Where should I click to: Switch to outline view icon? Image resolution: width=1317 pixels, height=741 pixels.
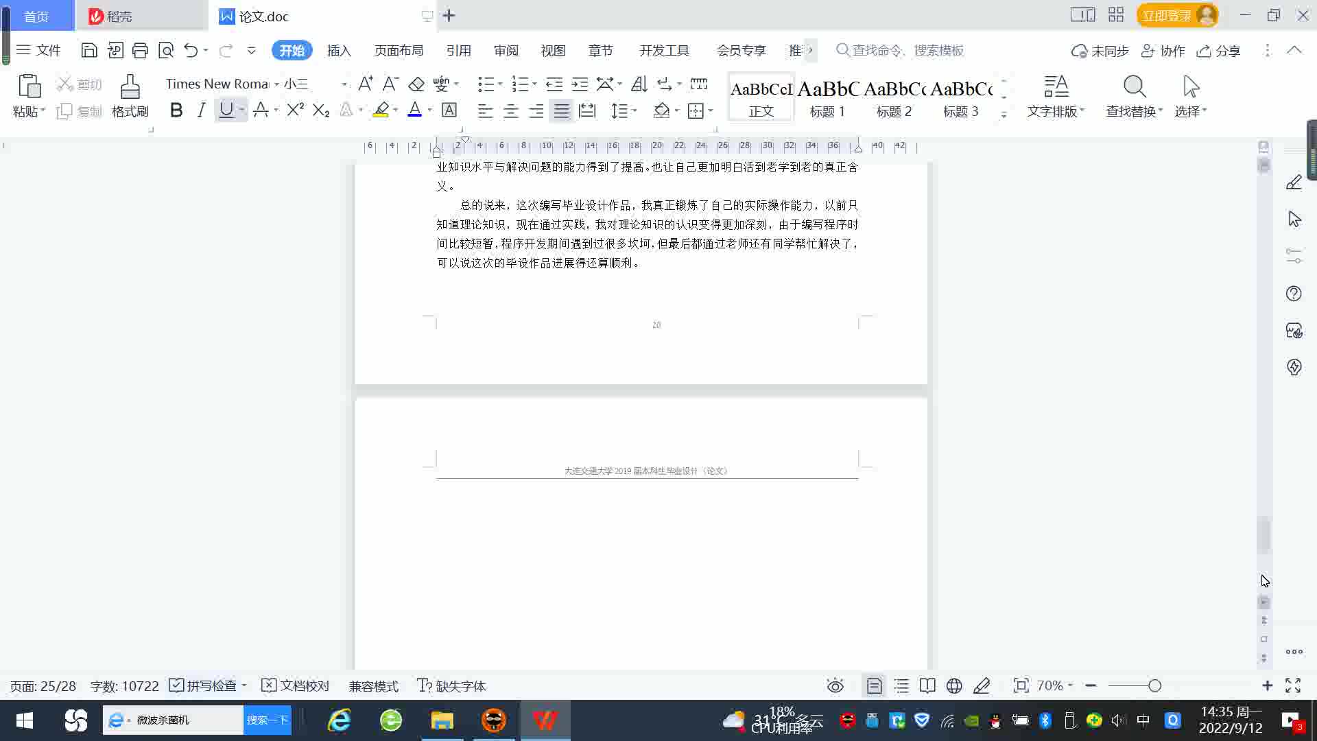901,685
